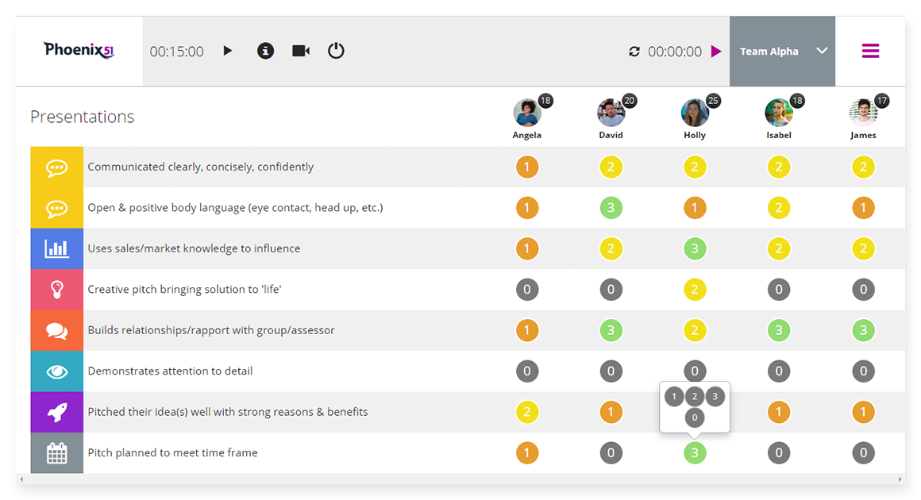Expand the Team Alpha dropdown

click(782, 51)
